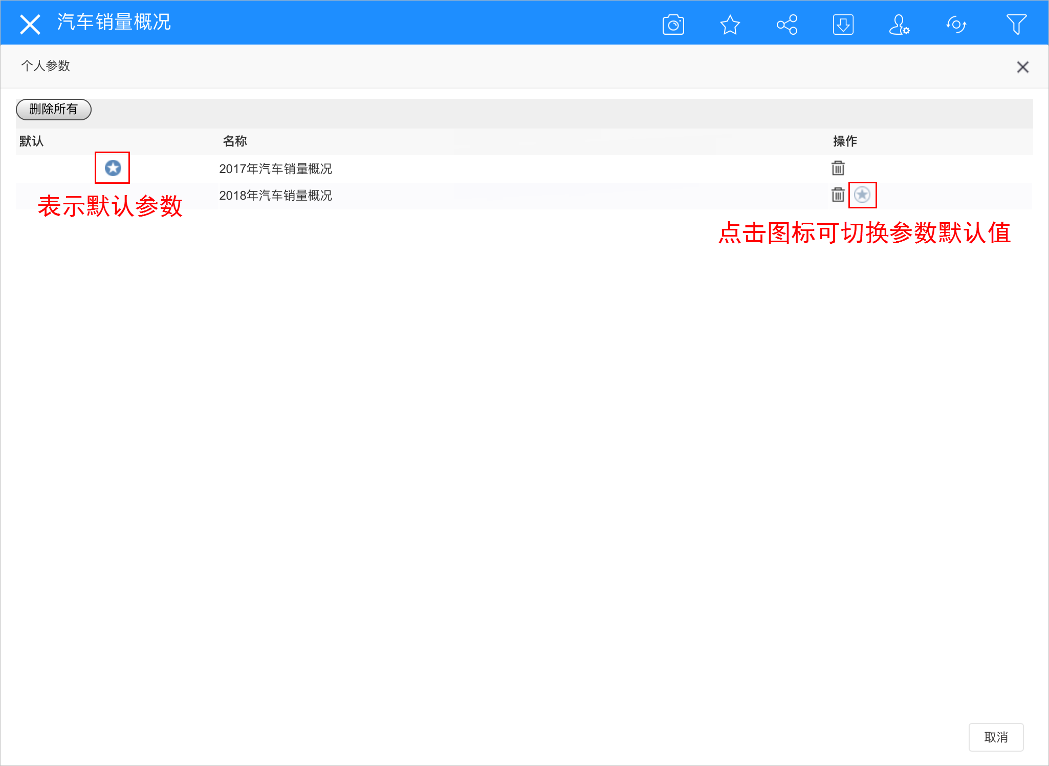The height and width of the screenshot is (766, 1049).
Task: Select the 2018年汽车销量概况 row name
Action: [275, 195]
